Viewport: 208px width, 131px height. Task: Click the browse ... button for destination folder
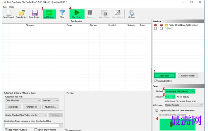pyautogui.click(x=61, y=125)
